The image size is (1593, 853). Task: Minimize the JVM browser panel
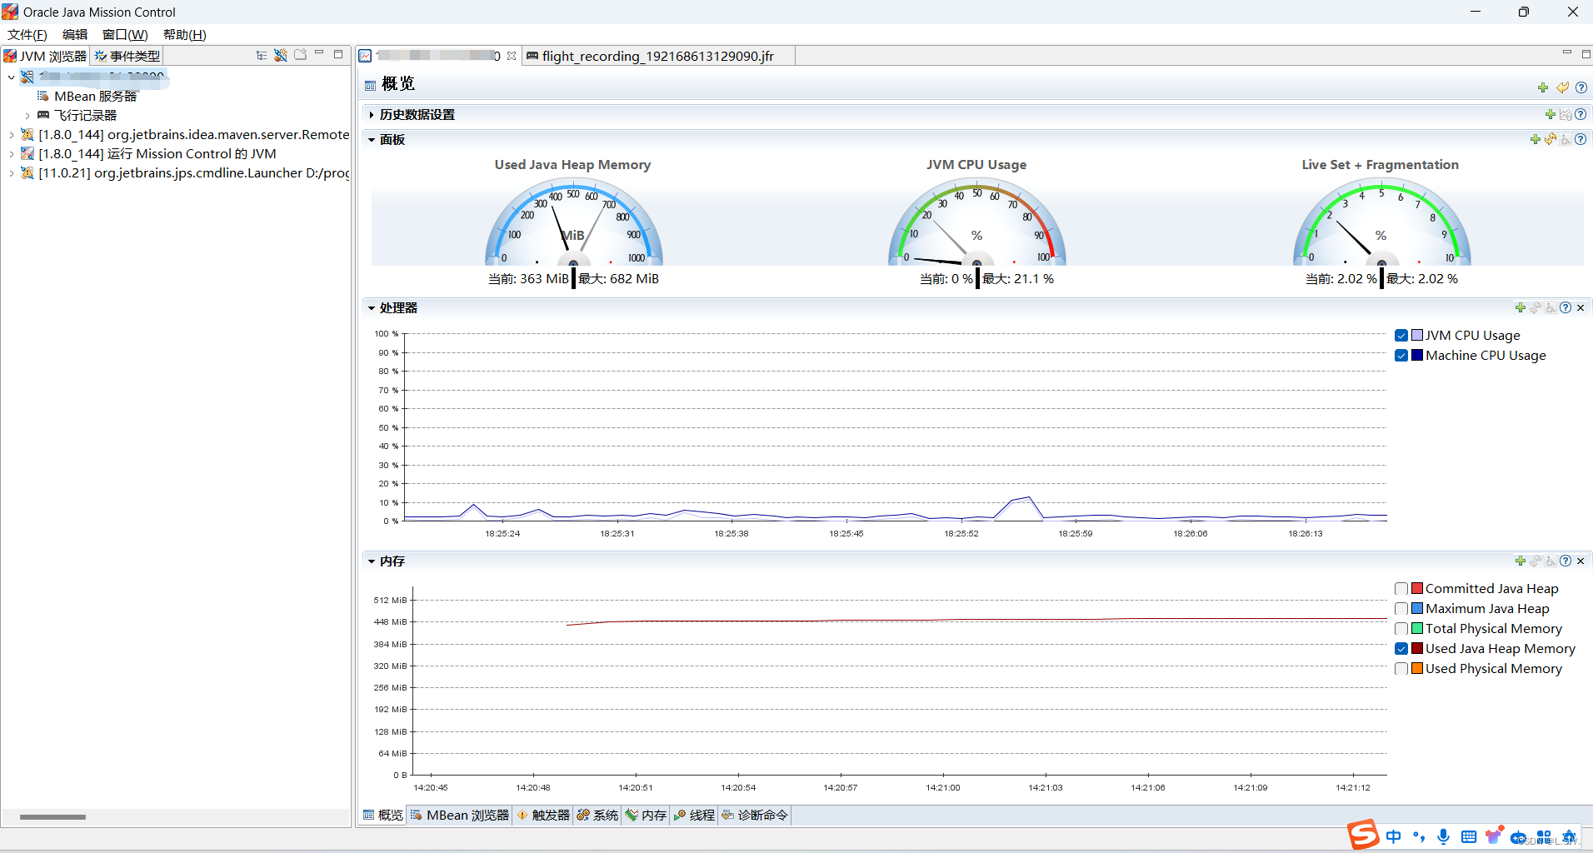(x=319, y=53)
